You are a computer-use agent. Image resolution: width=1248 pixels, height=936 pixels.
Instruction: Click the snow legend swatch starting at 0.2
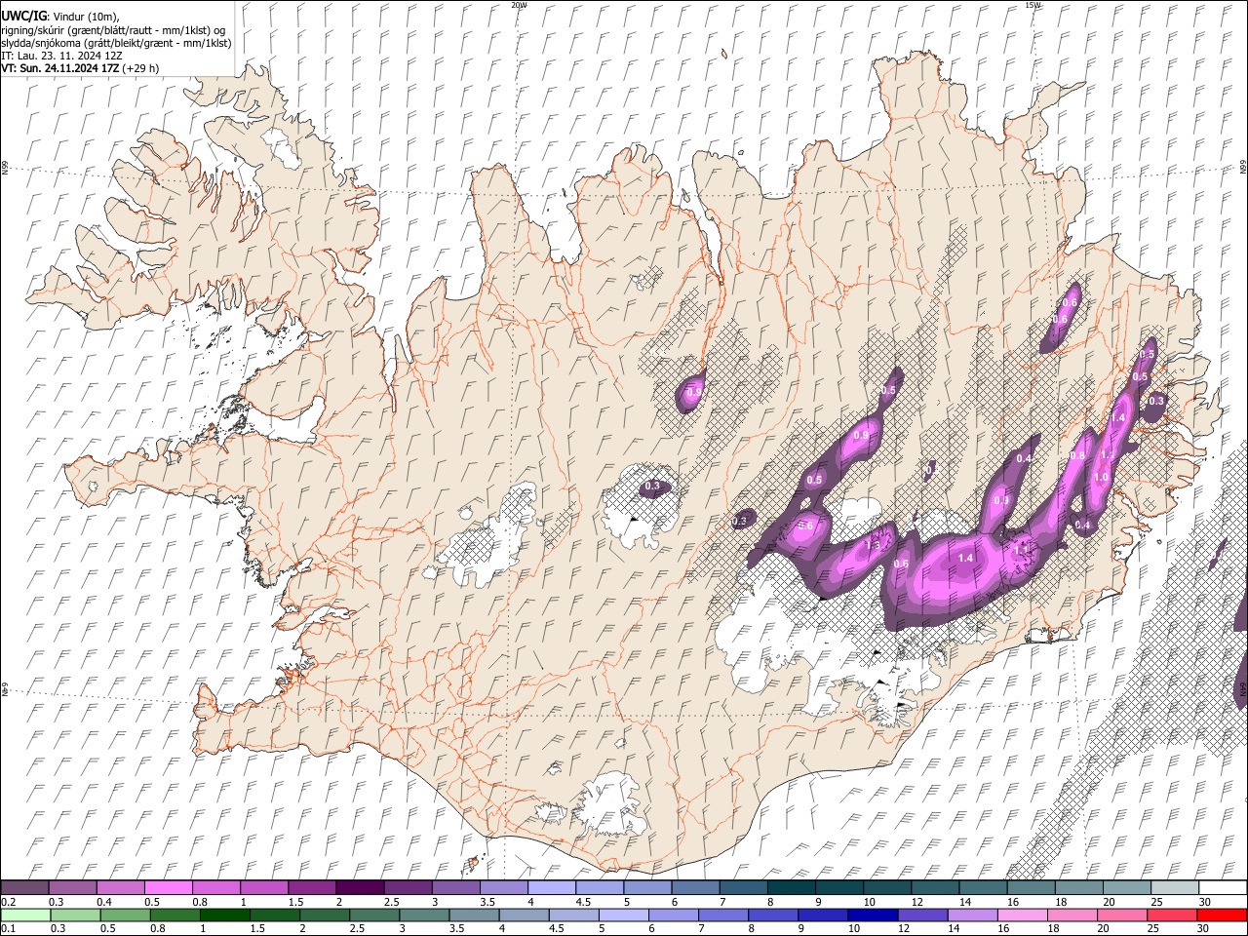pos(24,888)
